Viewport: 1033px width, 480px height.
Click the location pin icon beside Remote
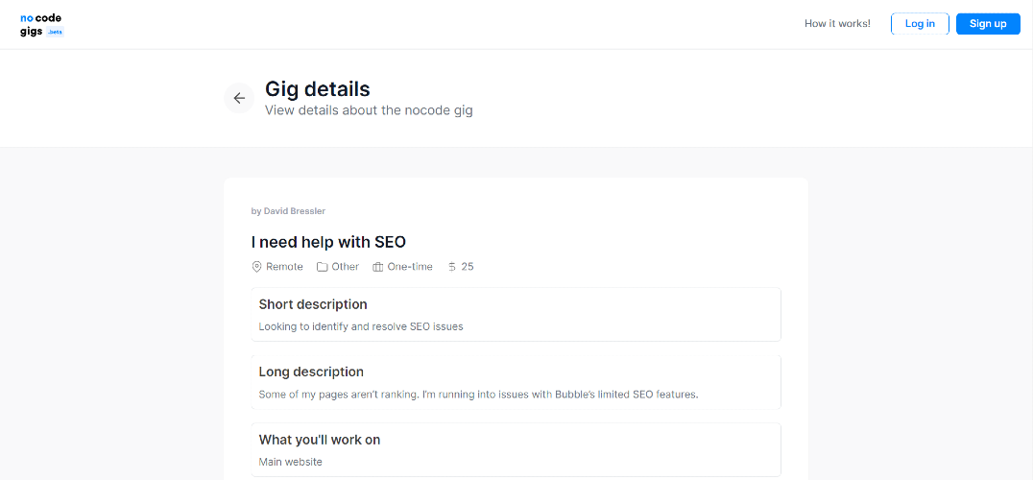coord(257,267)
